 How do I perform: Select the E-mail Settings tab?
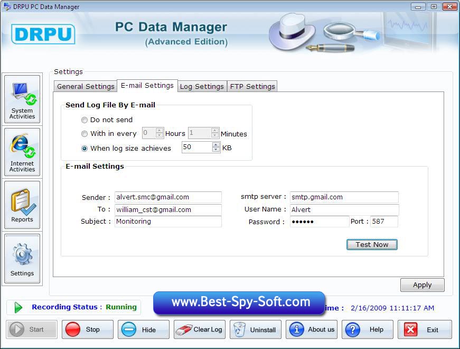[147, 86]
